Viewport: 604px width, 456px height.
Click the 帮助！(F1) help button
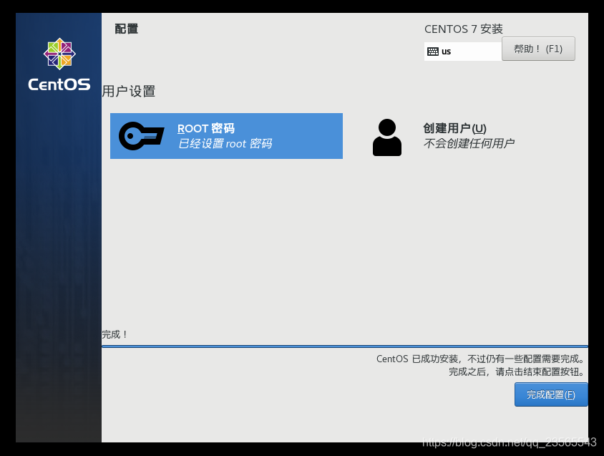click(x=538, y=49)
